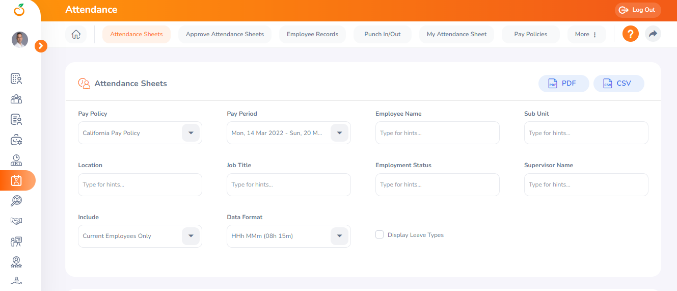
Task: Click the Attendance title in the header
Action: coord(91,10)
